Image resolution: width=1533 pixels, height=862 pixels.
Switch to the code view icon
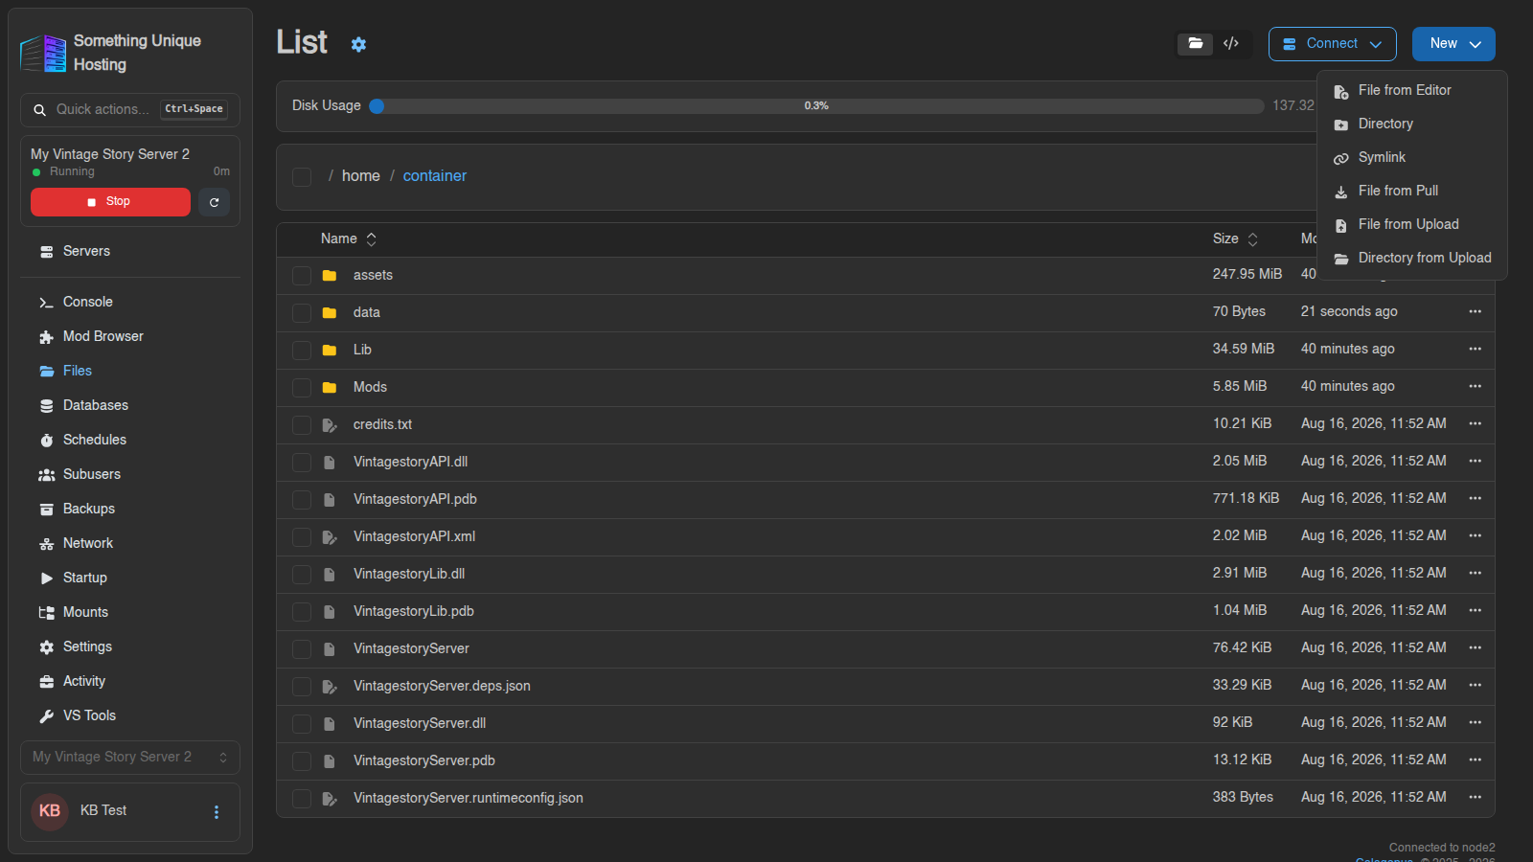coord(1231,44)
